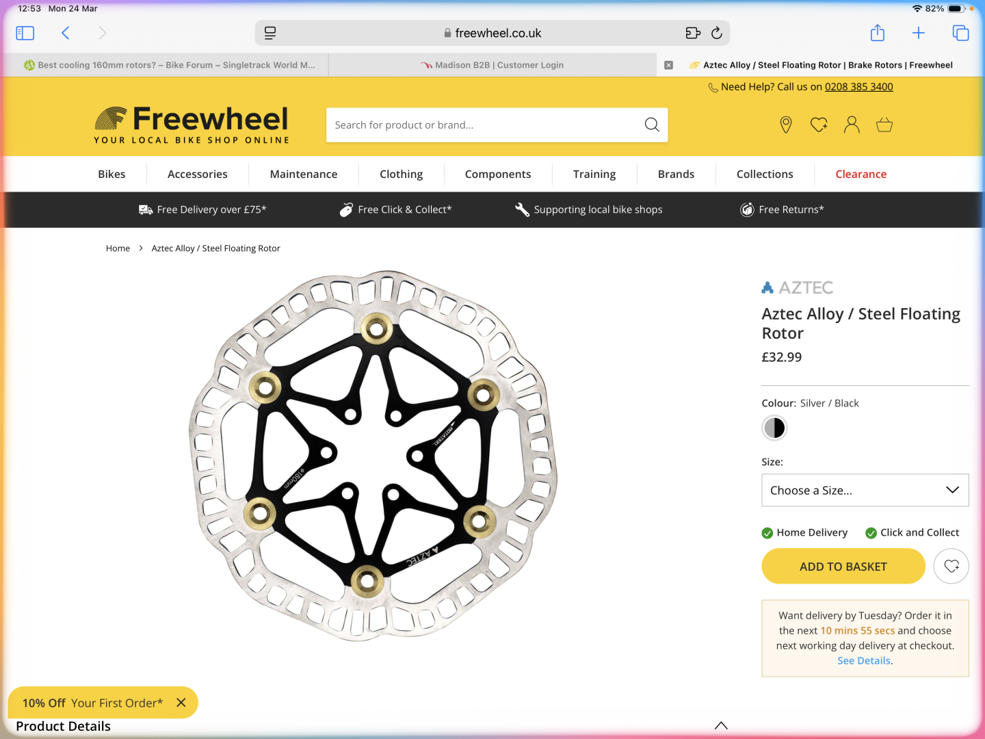Open the shopping basket icon
Screen dimensions: 985x739
(884, 125)
